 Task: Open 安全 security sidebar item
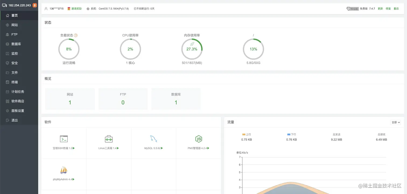pyautogui.click(x=19, y=63)
